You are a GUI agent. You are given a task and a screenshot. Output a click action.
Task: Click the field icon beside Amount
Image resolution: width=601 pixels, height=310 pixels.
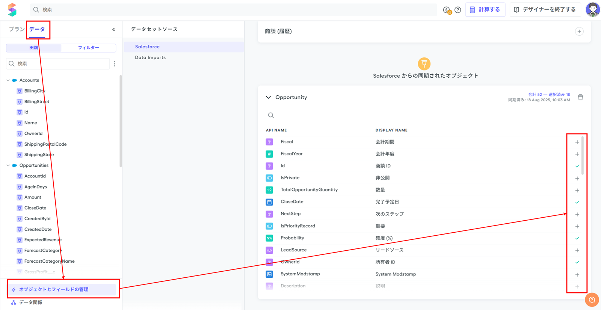[x=20, y=197]
